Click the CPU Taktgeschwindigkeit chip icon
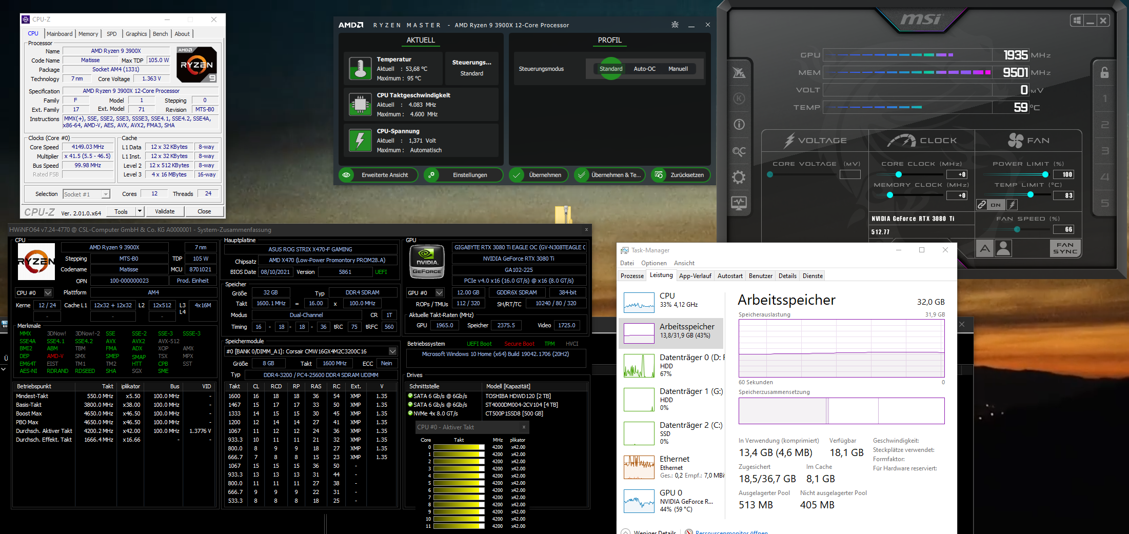 [x=360, y=104]
